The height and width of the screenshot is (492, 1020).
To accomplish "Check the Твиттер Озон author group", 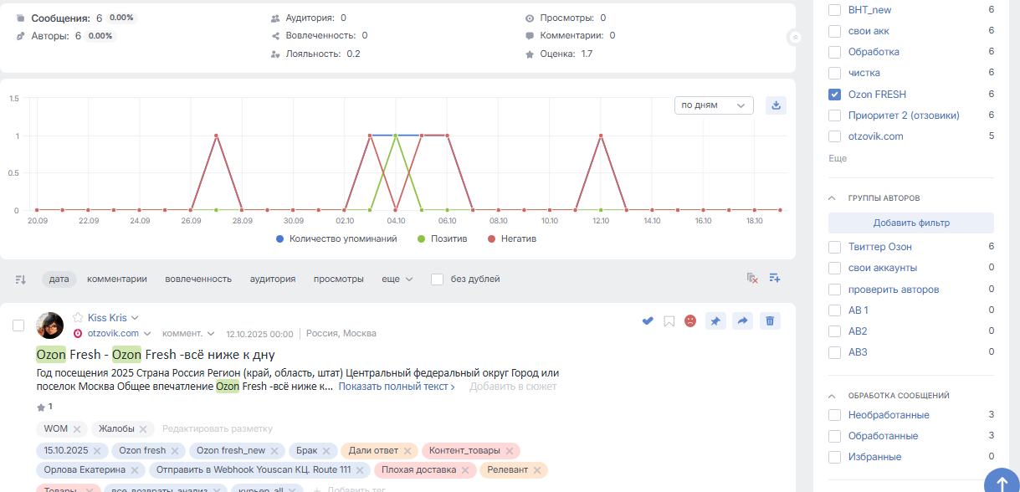I will [834, 247].
